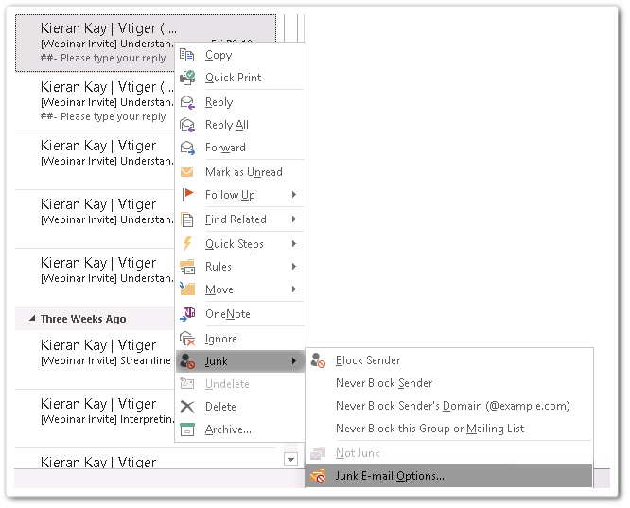Image resolution: width=630 pixels, height=508 pixels.
Task: Click the Quick Steps lightning icon
Action: [x=187, y=243]
